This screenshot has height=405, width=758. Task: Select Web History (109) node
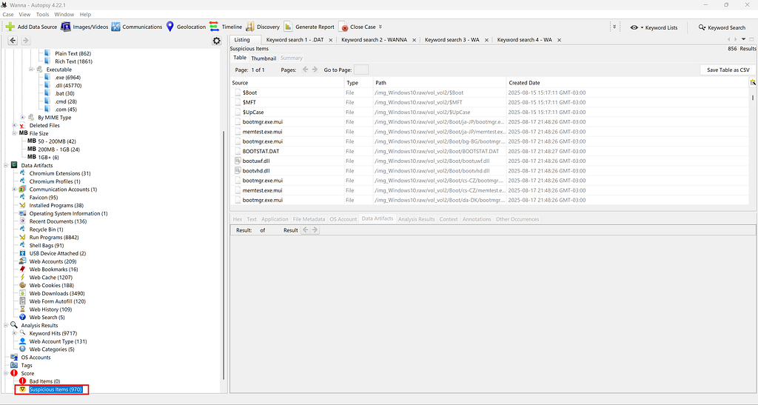[50, 309]
